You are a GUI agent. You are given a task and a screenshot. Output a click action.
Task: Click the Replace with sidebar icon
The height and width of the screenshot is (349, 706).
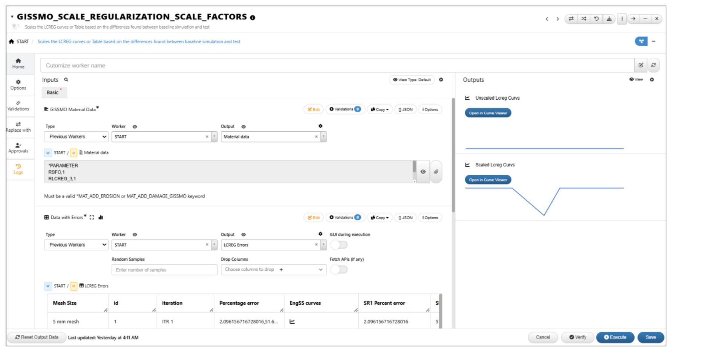[x=18, y=127]
